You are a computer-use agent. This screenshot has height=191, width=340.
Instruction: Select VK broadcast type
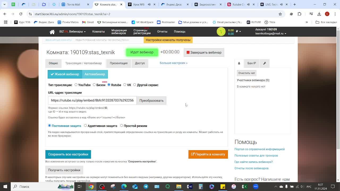125,85
